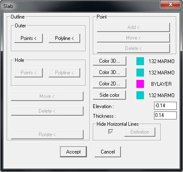Screen dimensions: 183x172
Task: Click the Hole Polyline < button
Action: [64, 73]
